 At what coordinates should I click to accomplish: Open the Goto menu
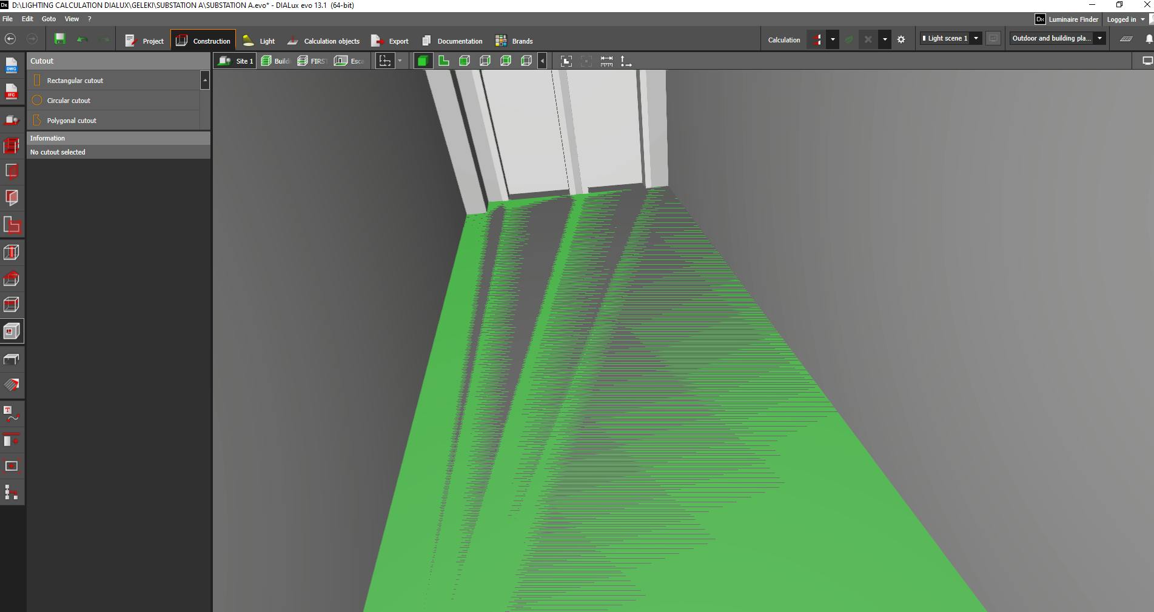pos(49,19)
